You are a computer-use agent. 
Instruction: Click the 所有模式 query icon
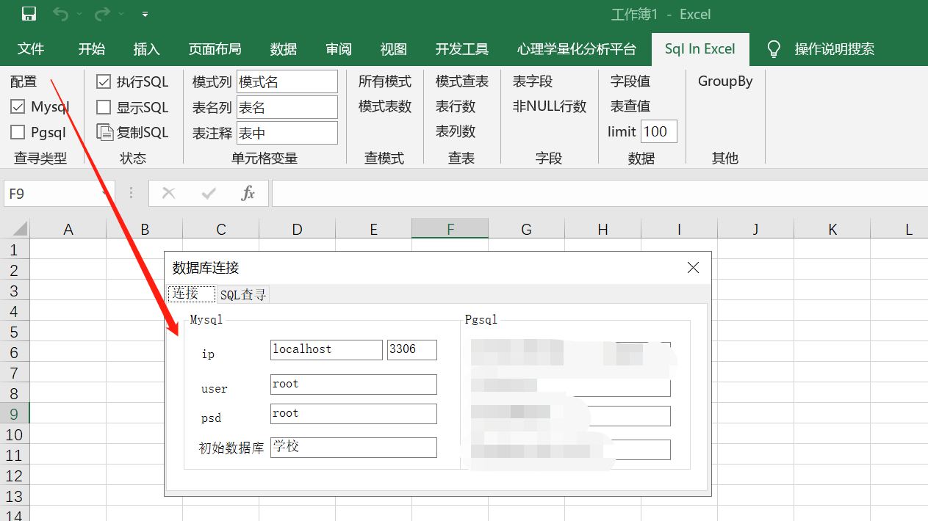tap(385, 81)
